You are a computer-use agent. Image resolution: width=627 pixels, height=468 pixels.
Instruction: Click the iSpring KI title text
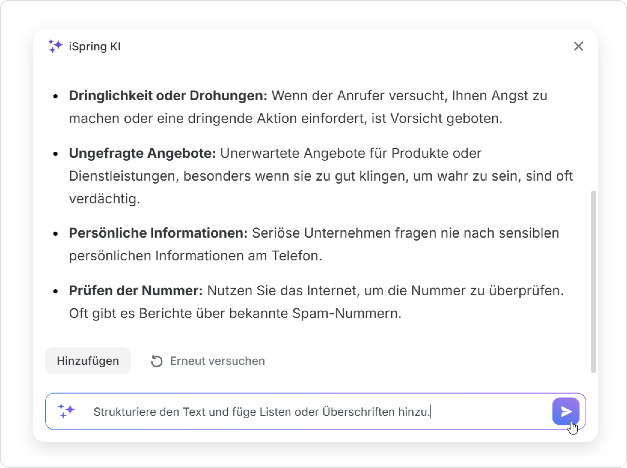[95, 46]
